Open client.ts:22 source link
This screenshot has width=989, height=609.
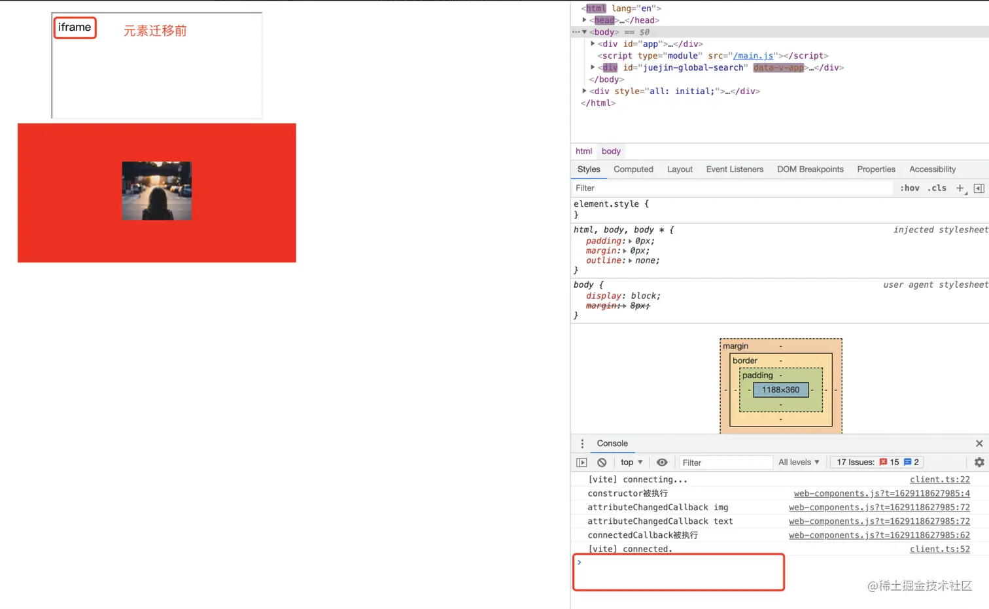coord(940,479)
